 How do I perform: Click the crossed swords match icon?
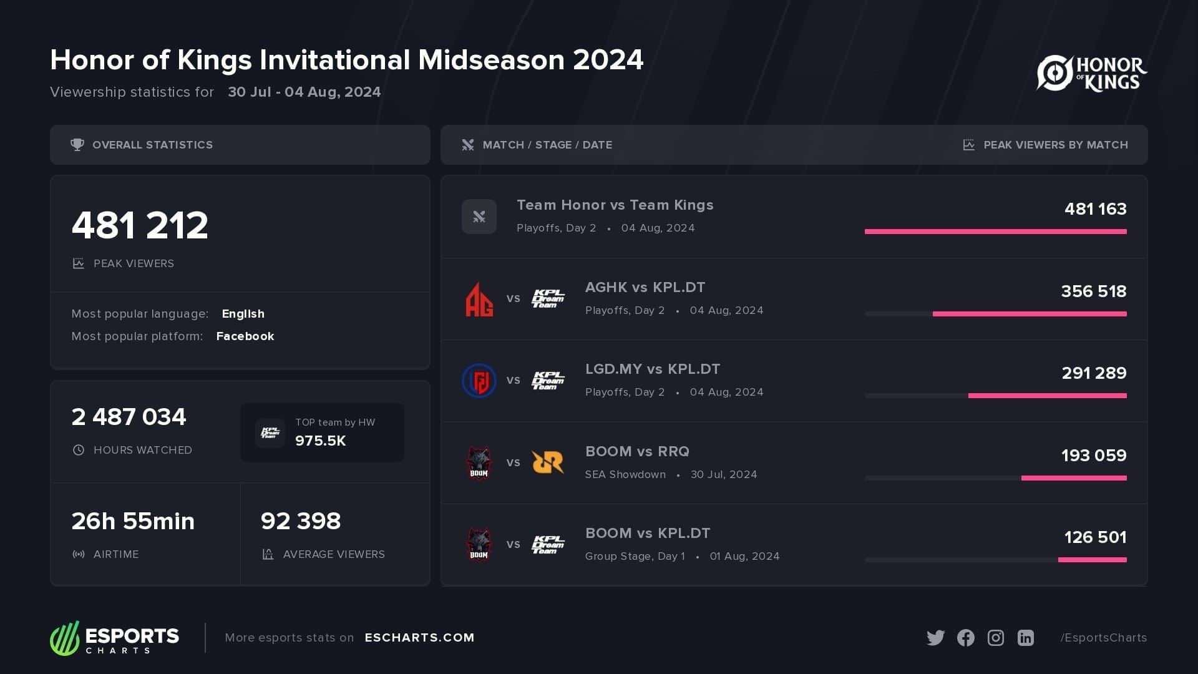(479, 217)
